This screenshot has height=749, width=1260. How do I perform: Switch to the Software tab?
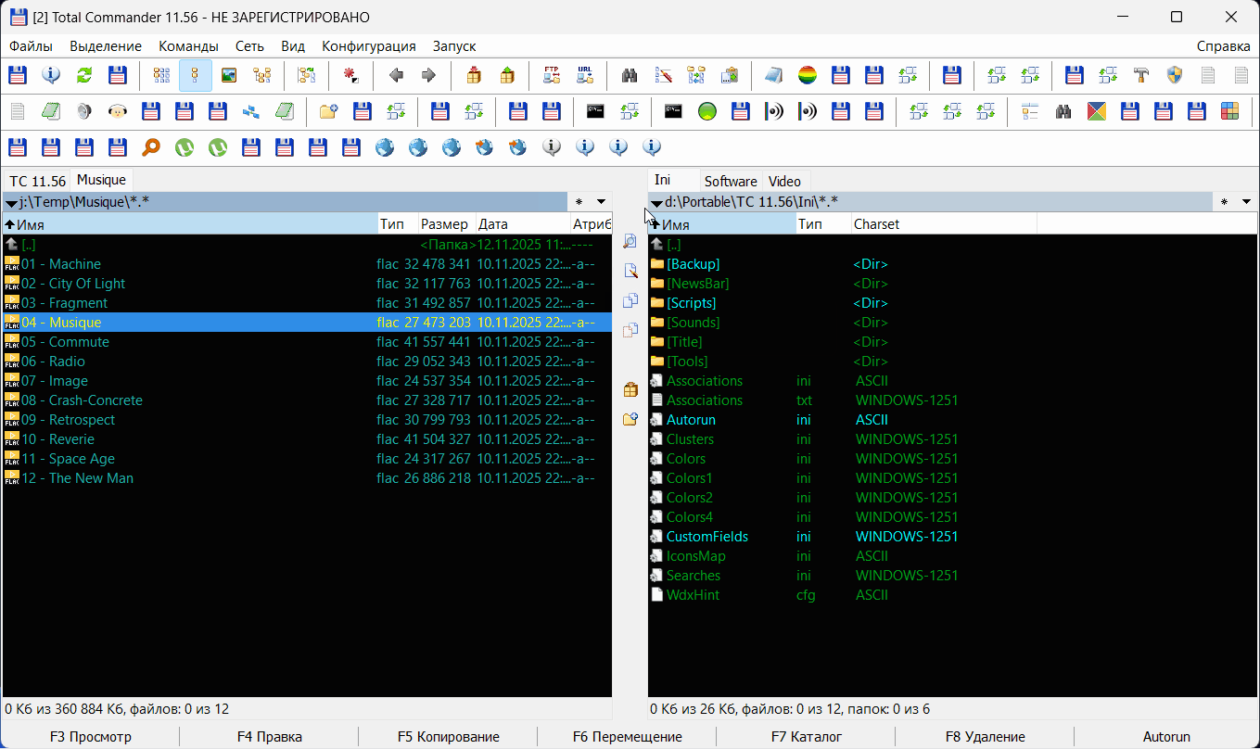(730, 182)
